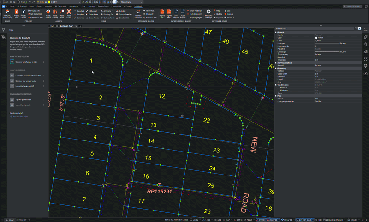The width and height of the screenshot is (369, 222).
Task: Click the Show Highlight tool
Action: tap(194, 11)
